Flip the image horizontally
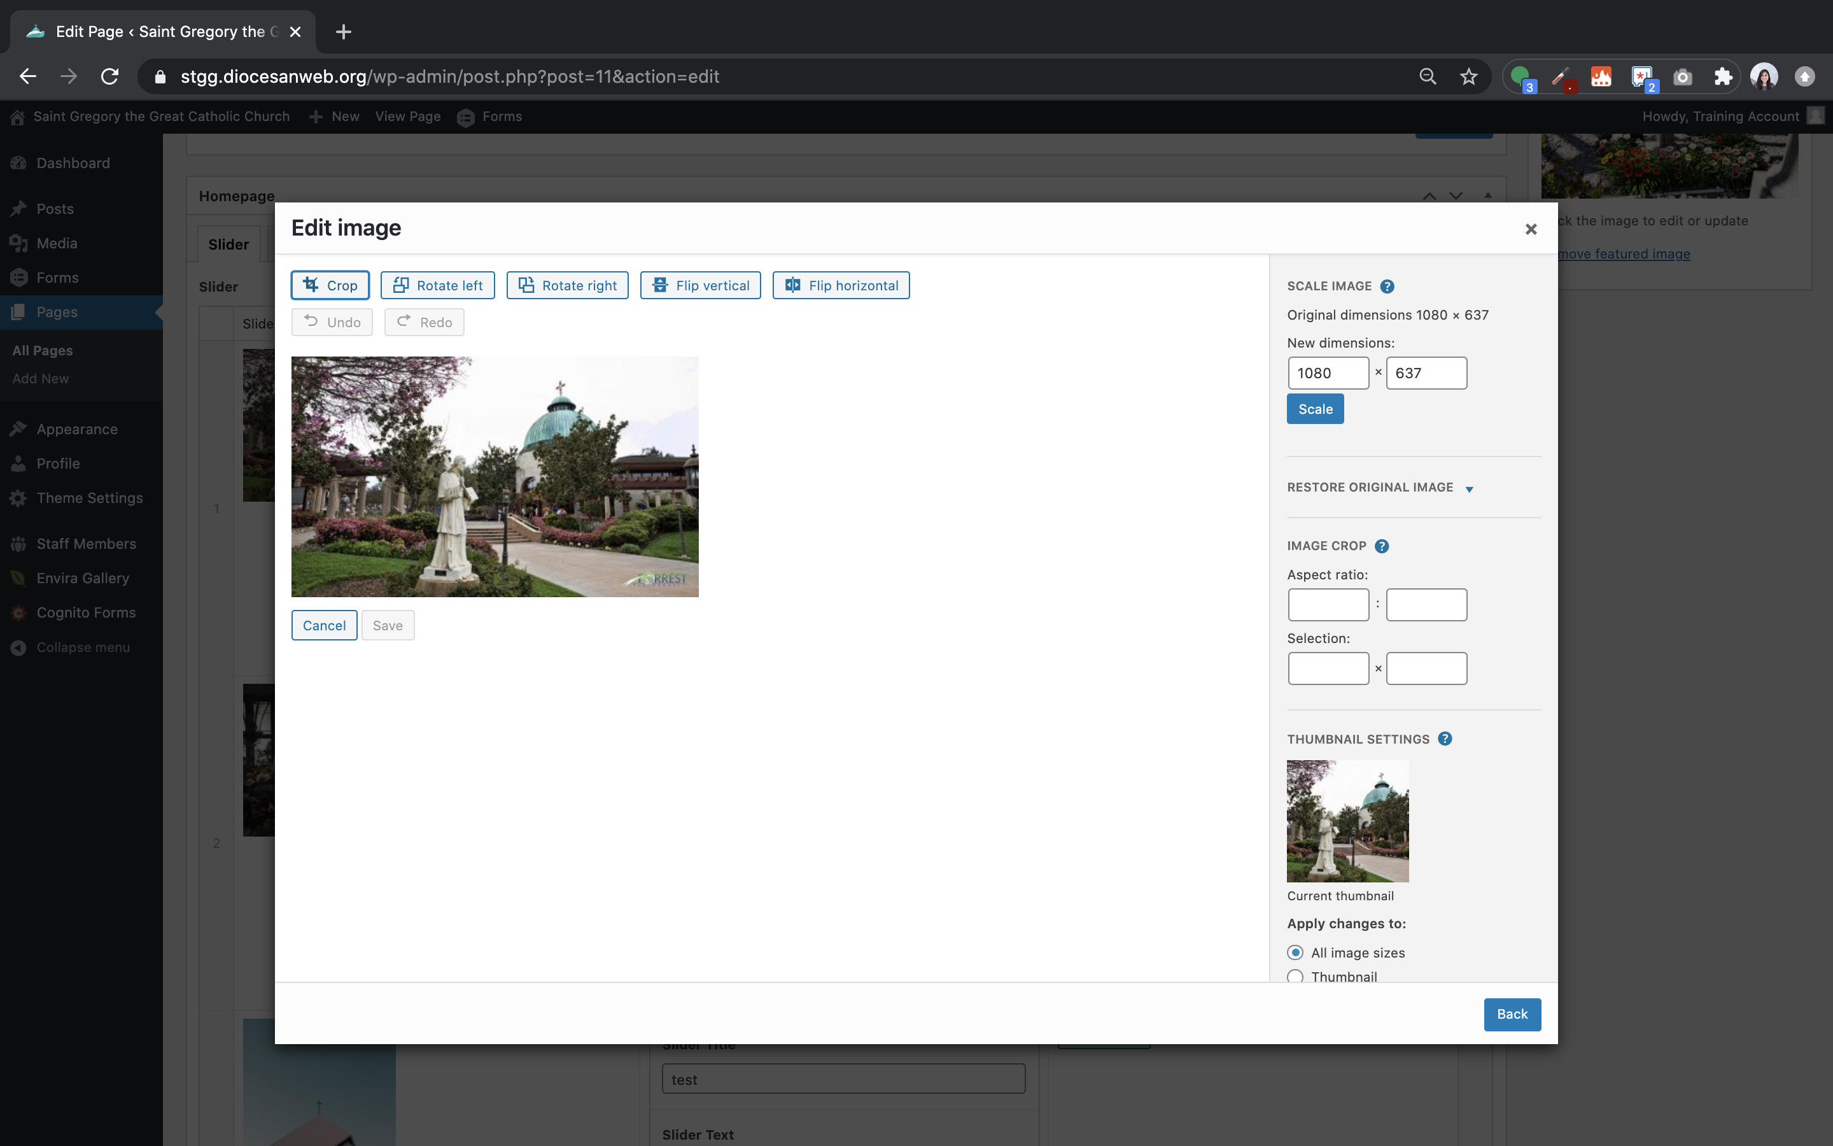The height and width of the screenshot is (1146, 1833). click(x=841, y=285)
